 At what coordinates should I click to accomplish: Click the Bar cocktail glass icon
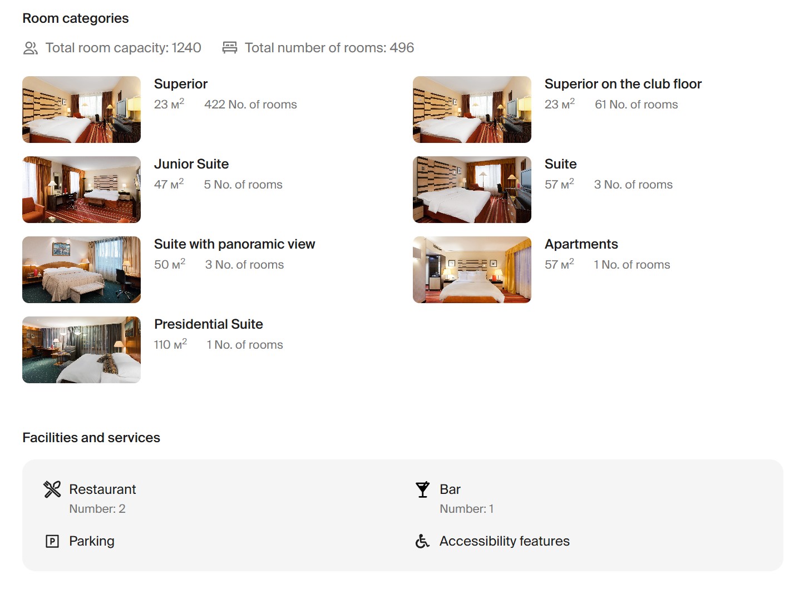(423, 489)
